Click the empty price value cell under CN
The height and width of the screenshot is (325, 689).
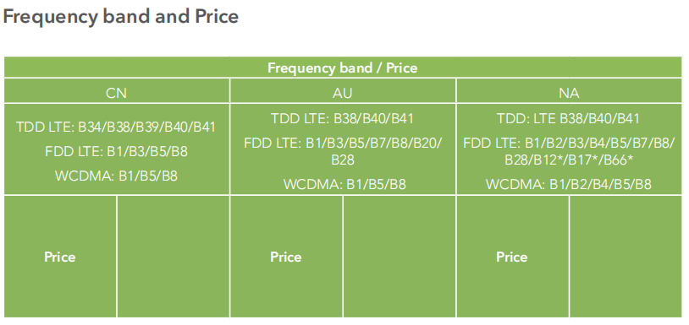pos(174,257)
